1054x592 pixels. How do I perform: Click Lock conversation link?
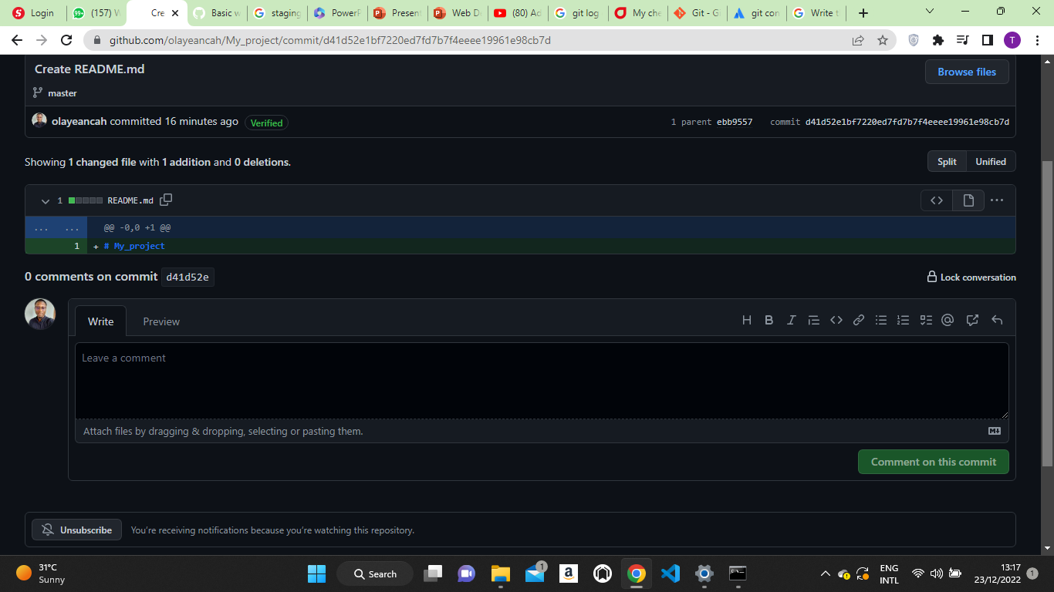tap(971, 277)
